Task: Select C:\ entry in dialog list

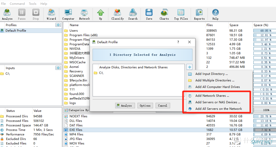Action: point(139,73)
